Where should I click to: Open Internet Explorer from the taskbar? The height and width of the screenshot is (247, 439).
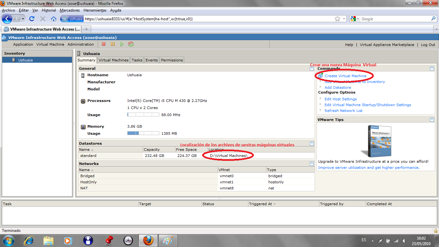click(29, 240)
